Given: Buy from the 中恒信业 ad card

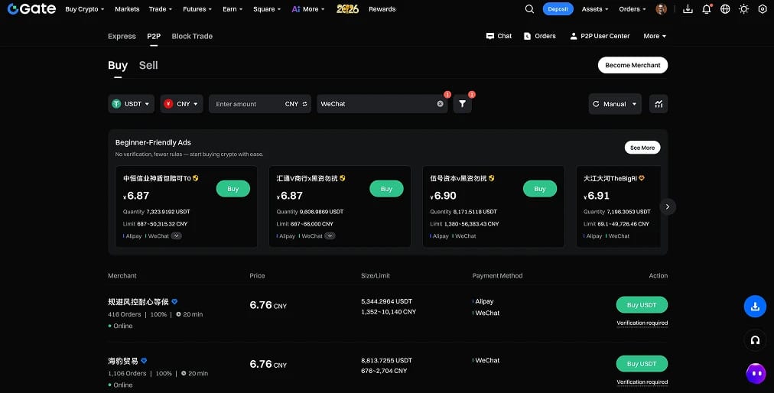Looking at the screenshot, I should (x=233, y=189).
